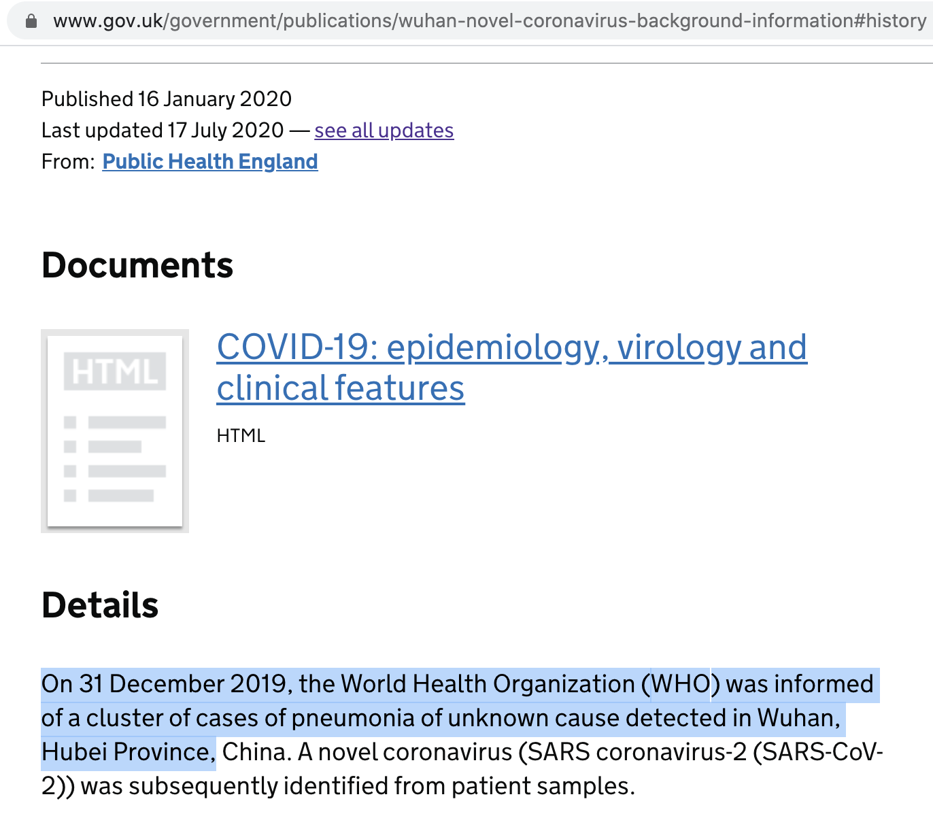Screen dimensions: 933x816
Task: Click the word "Wuhan," in the details paragraph
Action: 799,718
